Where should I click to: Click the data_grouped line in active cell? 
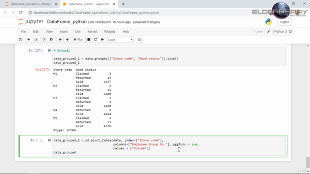click(x=64, y=153)
